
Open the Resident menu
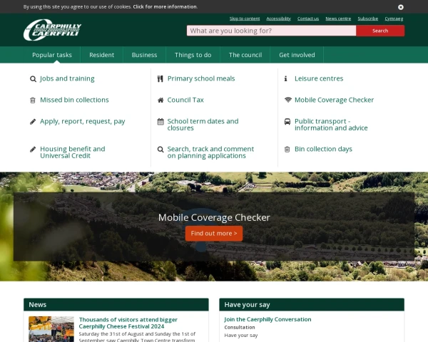(101, 55)
